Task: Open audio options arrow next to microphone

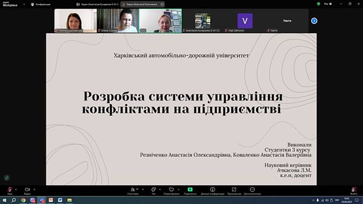Action: pos(16,189)
